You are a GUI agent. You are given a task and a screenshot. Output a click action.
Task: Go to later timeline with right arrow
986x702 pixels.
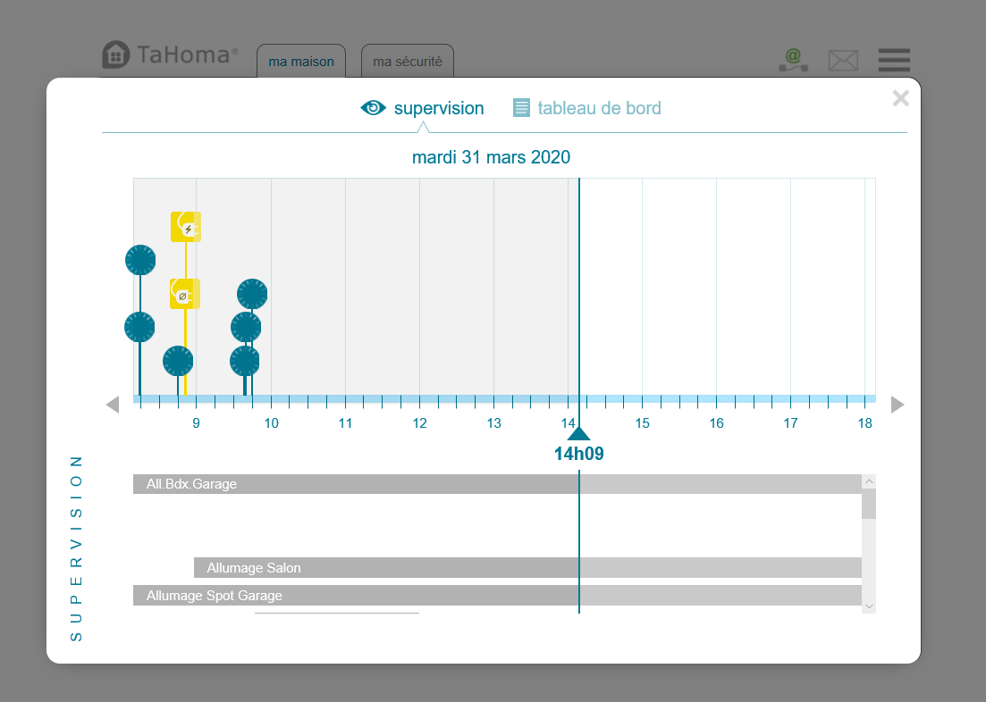point(898,405)
